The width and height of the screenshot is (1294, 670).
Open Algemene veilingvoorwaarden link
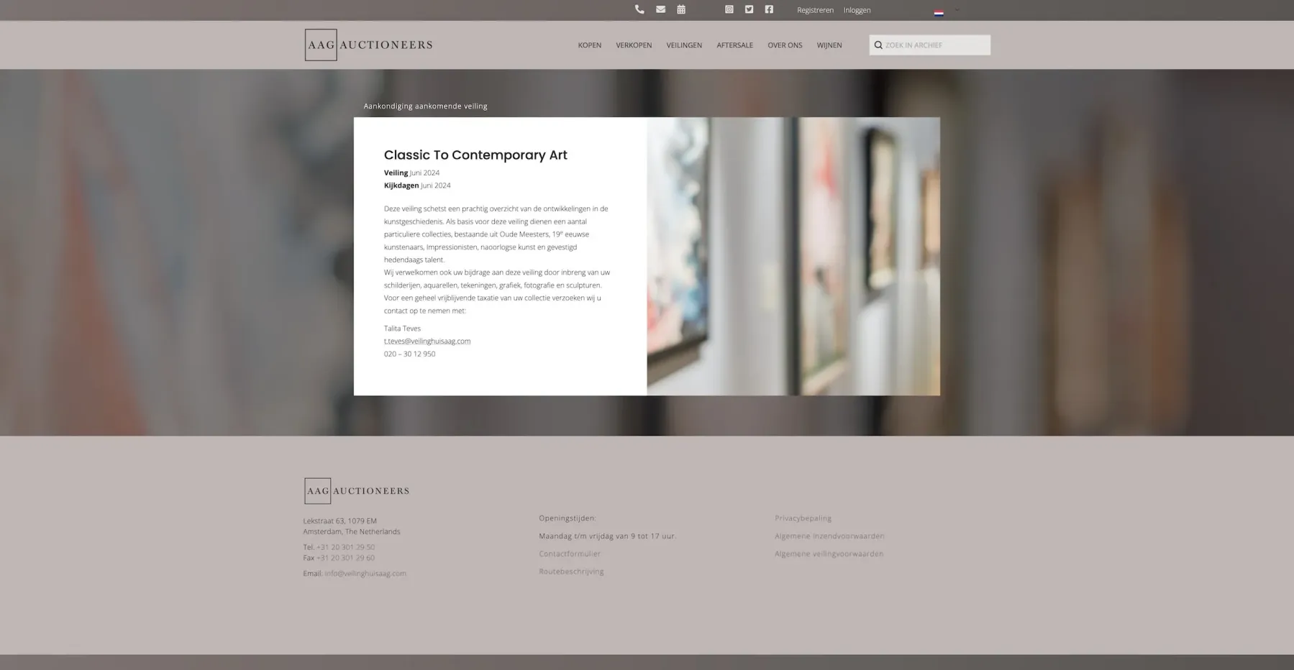(x=829, y=554)
